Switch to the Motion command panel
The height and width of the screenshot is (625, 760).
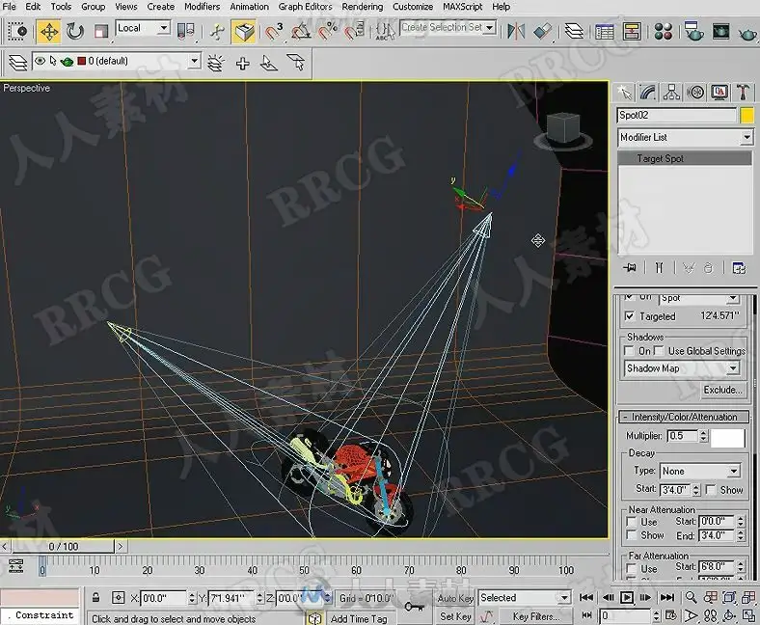(695, 93)
